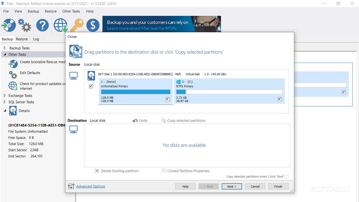Open the File menu

point(6,11)
